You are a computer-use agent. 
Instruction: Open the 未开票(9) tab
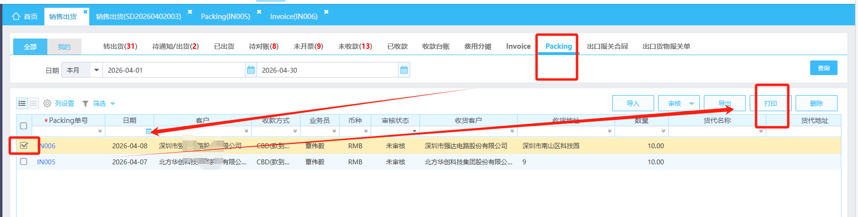coord(308,46)
